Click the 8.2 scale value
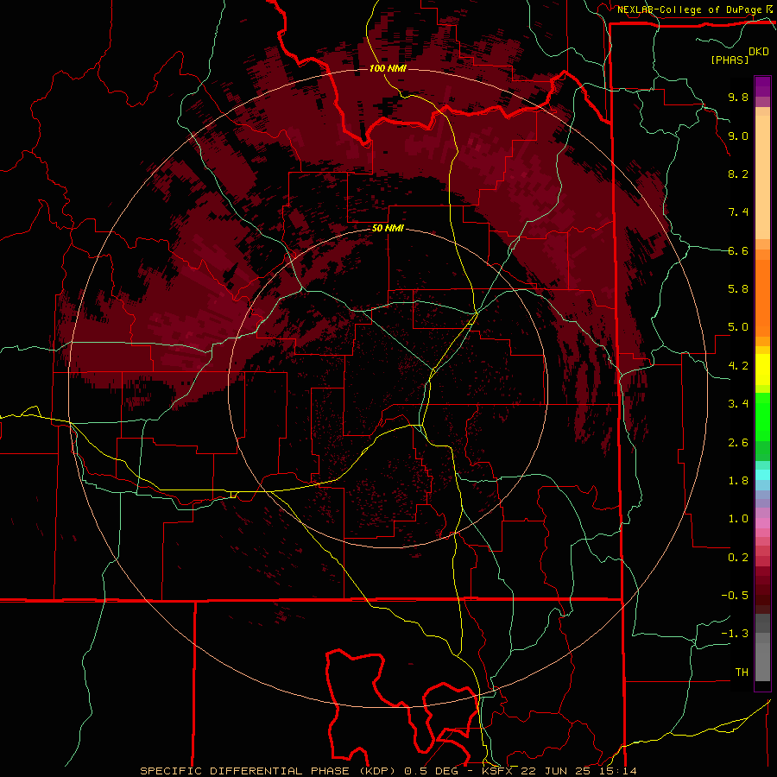 point(738,174)
